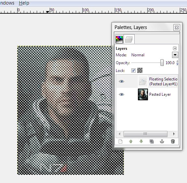187x183 pixels.
Task: Click the layer list right scroll arrow
Action: tap(174, 134)
